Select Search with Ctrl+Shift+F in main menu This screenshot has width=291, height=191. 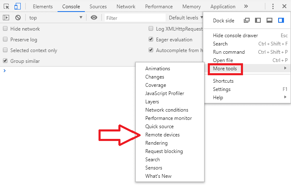[248, 44]
